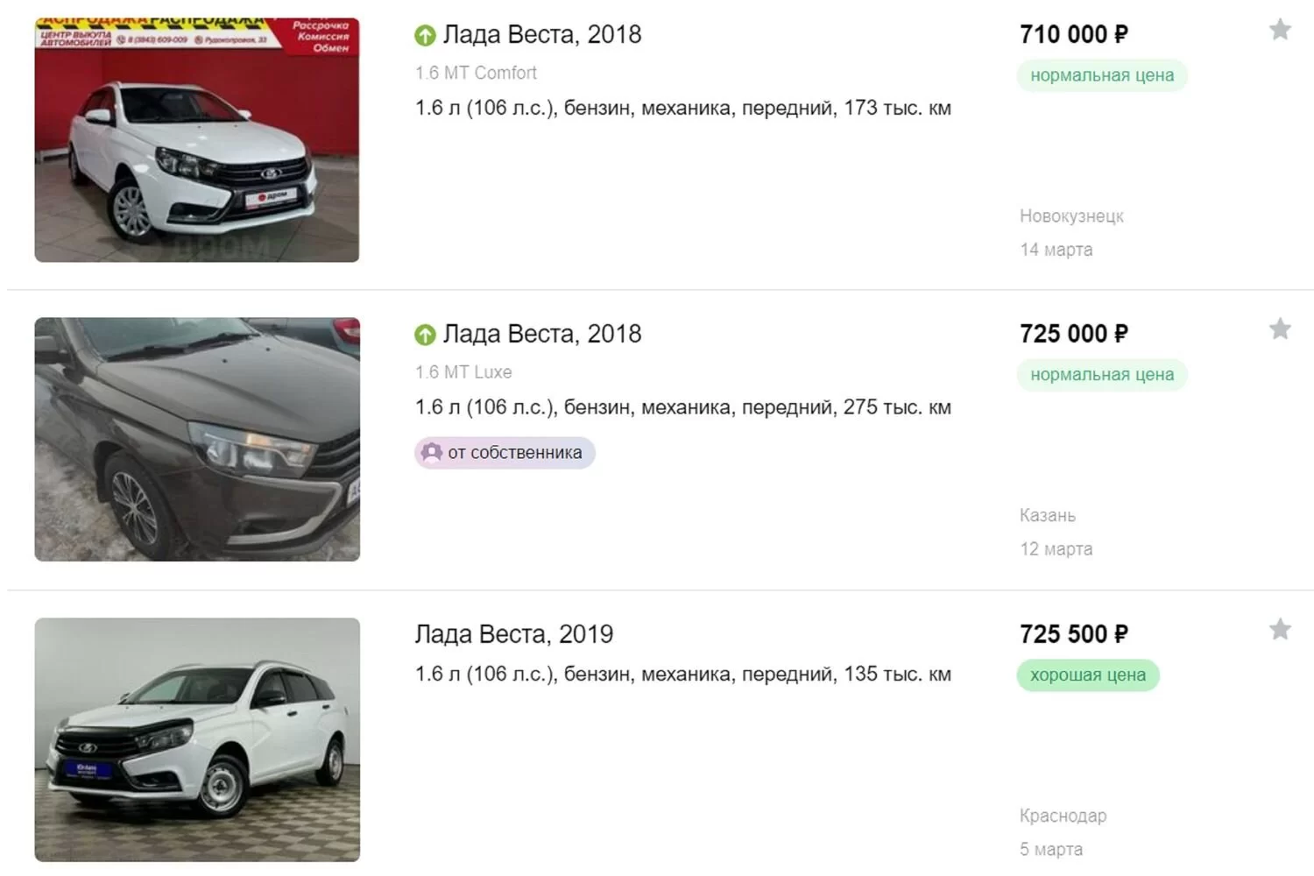Click the 'хорошая цена' price badge

[x=1087, y=675]
